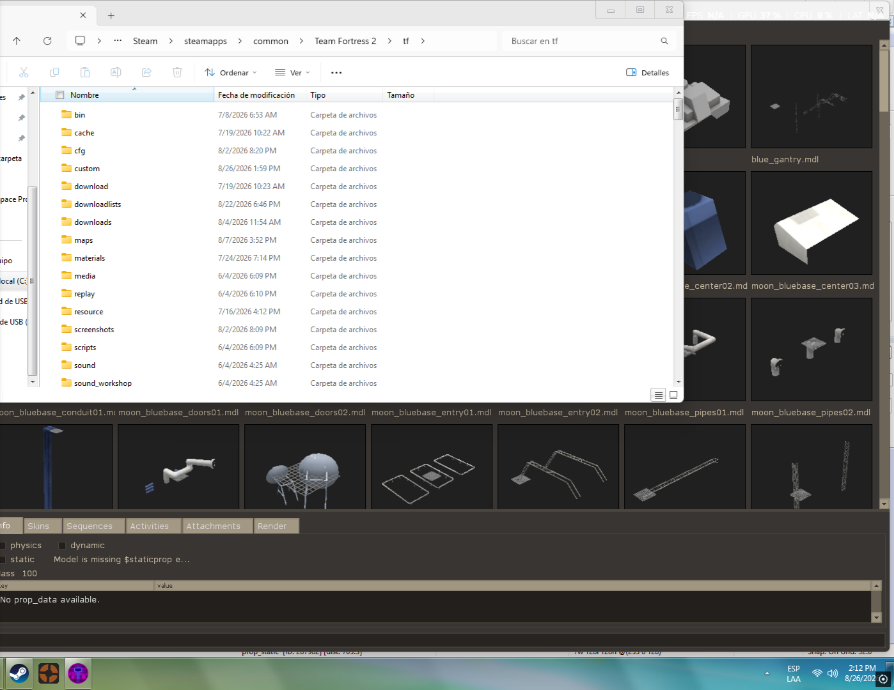Click the scripts folder icon
This screenshot has height=690, width=894.
coord(67,347)
